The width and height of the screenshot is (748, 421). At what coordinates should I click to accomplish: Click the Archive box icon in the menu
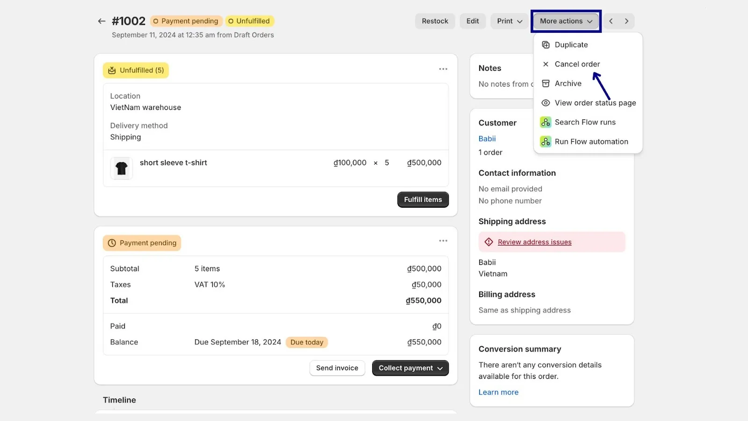pyautogui.click(x=546, y=83)
